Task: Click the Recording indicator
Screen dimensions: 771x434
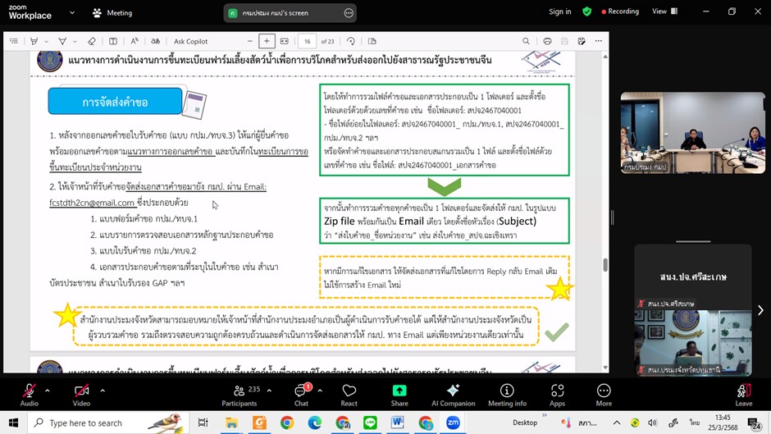Action: tap(620, 11)
